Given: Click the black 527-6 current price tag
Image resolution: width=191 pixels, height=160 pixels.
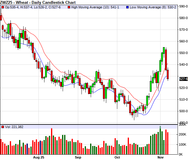Looking at the screenshot, I should (183, 79).
